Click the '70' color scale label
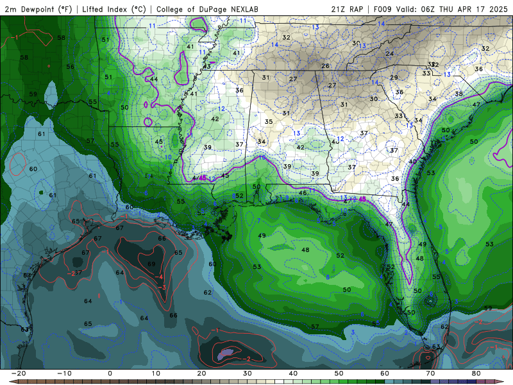Viewport: 513px width, 385px height. (430, 373)
